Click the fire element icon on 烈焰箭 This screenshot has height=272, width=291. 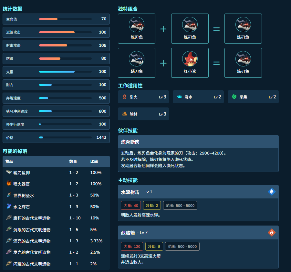(x=272, y=232)
